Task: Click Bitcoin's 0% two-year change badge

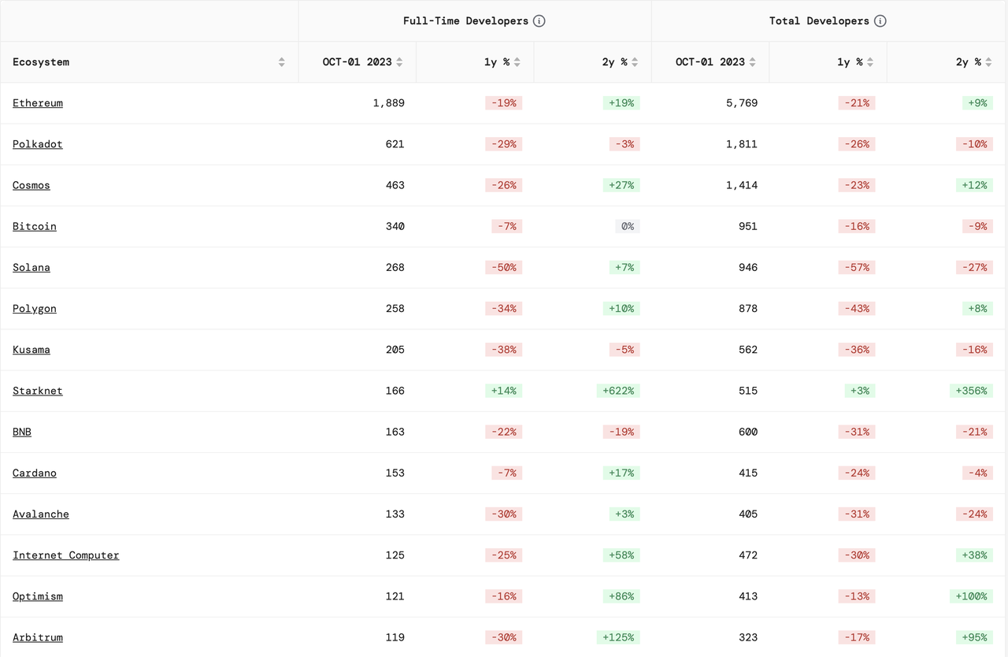Action: pos(628,226)
